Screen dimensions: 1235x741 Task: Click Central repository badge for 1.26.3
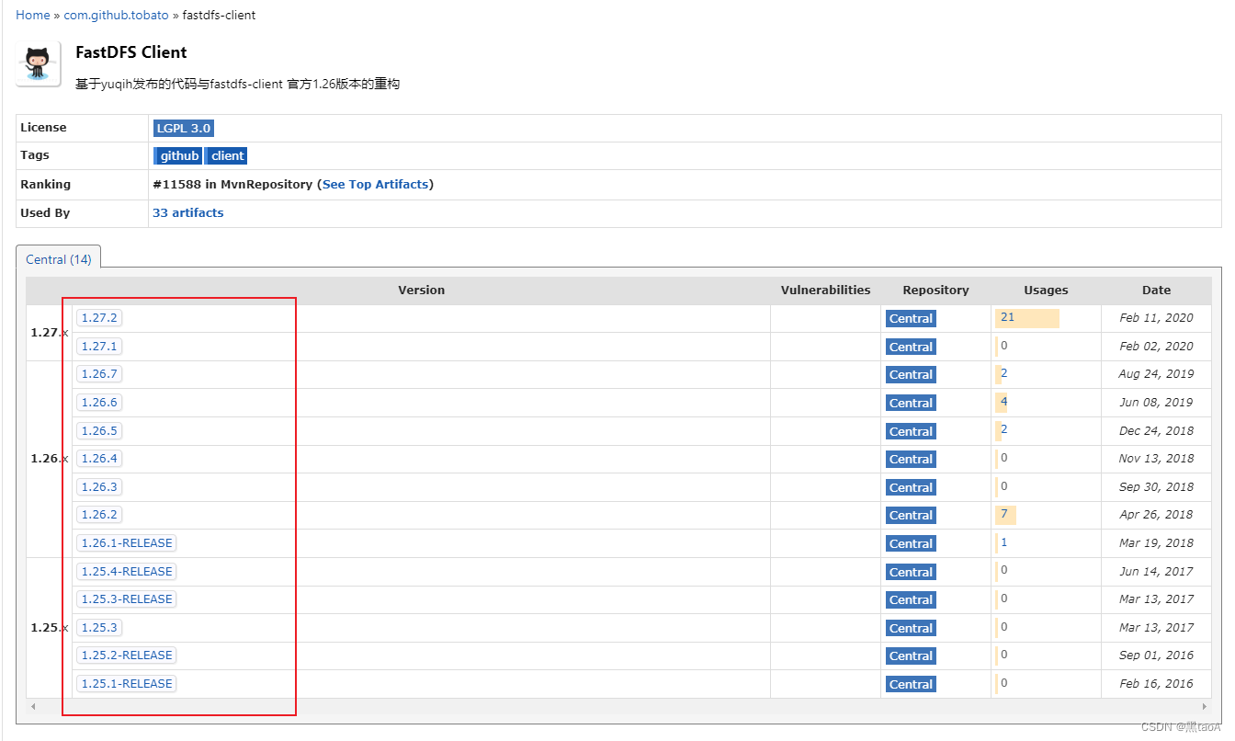pos(911,487)
